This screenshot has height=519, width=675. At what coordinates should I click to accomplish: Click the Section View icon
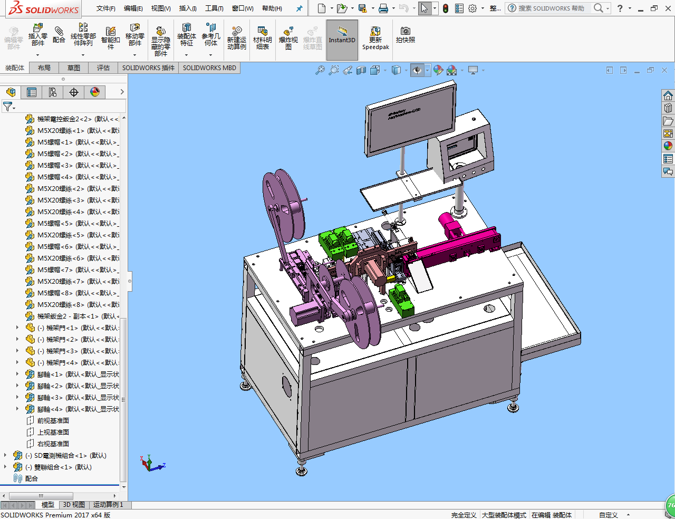tap(361, 70)
